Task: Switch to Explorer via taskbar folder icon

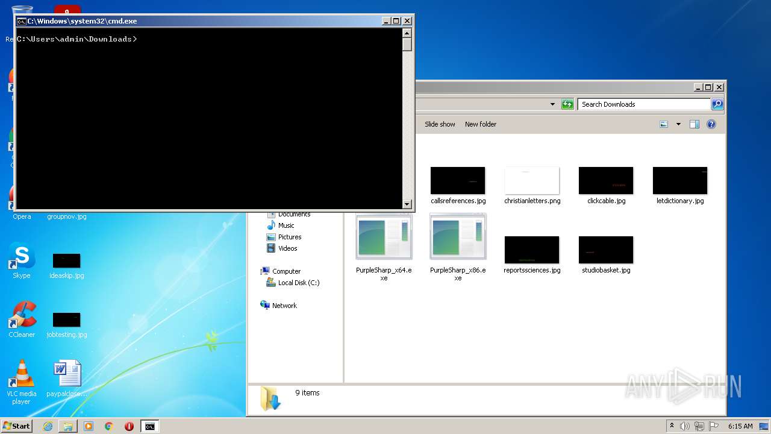Action: coord(68,426)
